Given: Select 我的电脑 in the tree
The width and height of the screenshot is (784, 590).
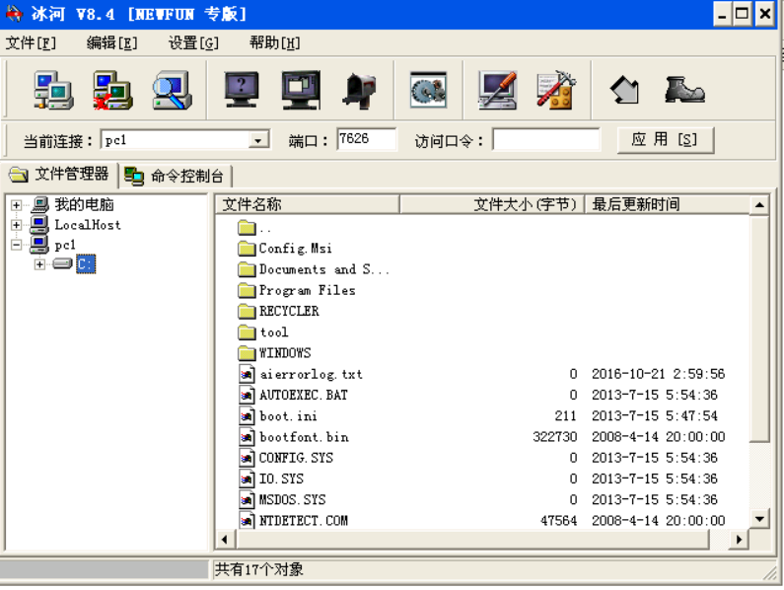Looking at the screenshot, I should tap(84, 204).
